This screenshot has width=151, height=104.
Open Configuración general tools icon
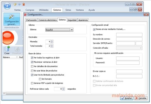tap(12, 19)
